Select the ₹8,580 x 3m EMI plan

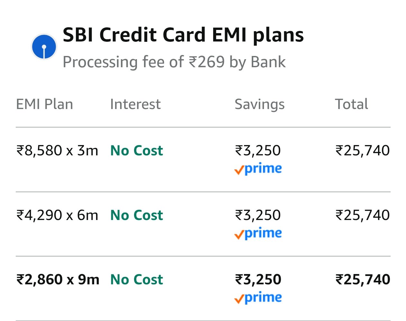coord(57,151)
